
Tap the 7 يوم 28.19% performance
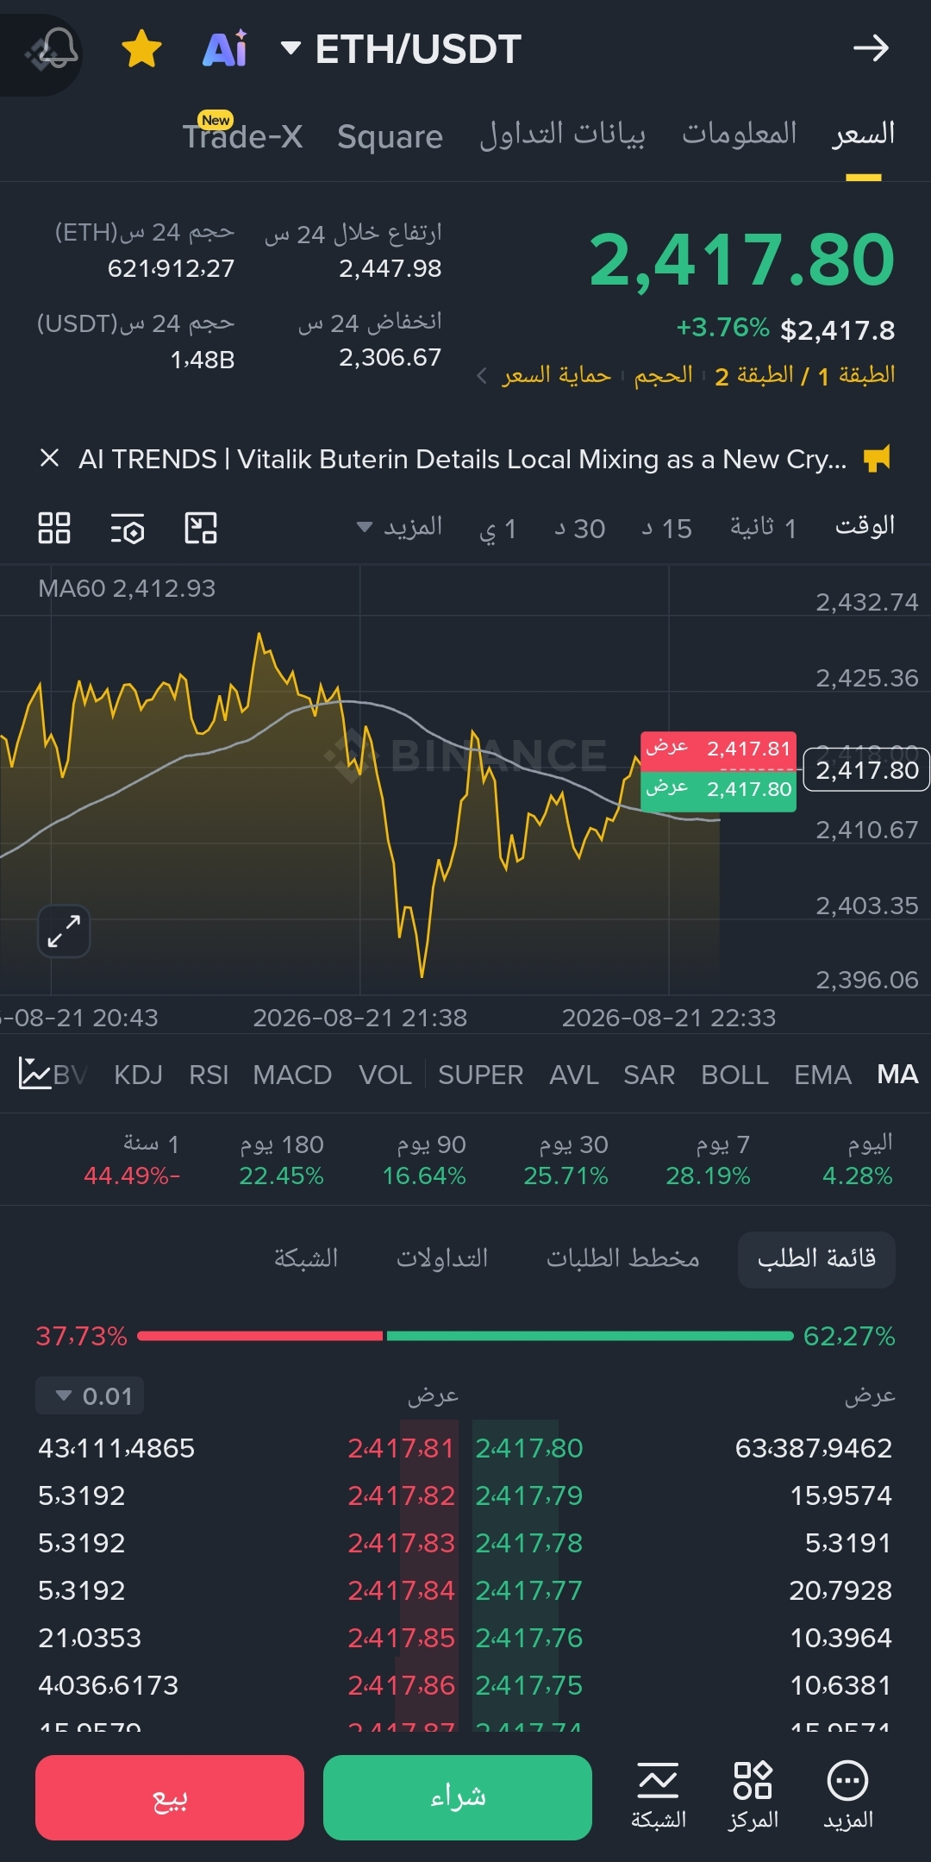(x=709, y=1160)
